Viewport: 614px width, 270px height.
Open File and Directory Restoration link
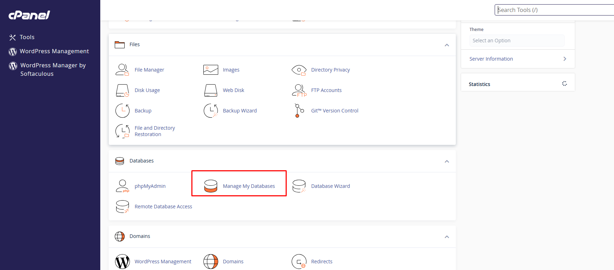click(x=155, y=131)
